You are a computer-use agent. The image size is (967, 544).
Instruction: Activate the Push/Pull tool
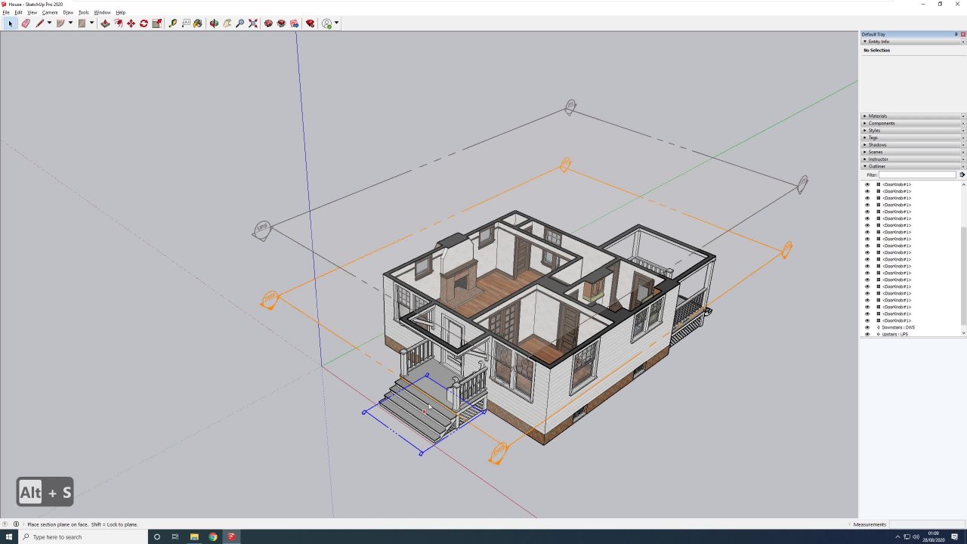click(x=105, y=23)
